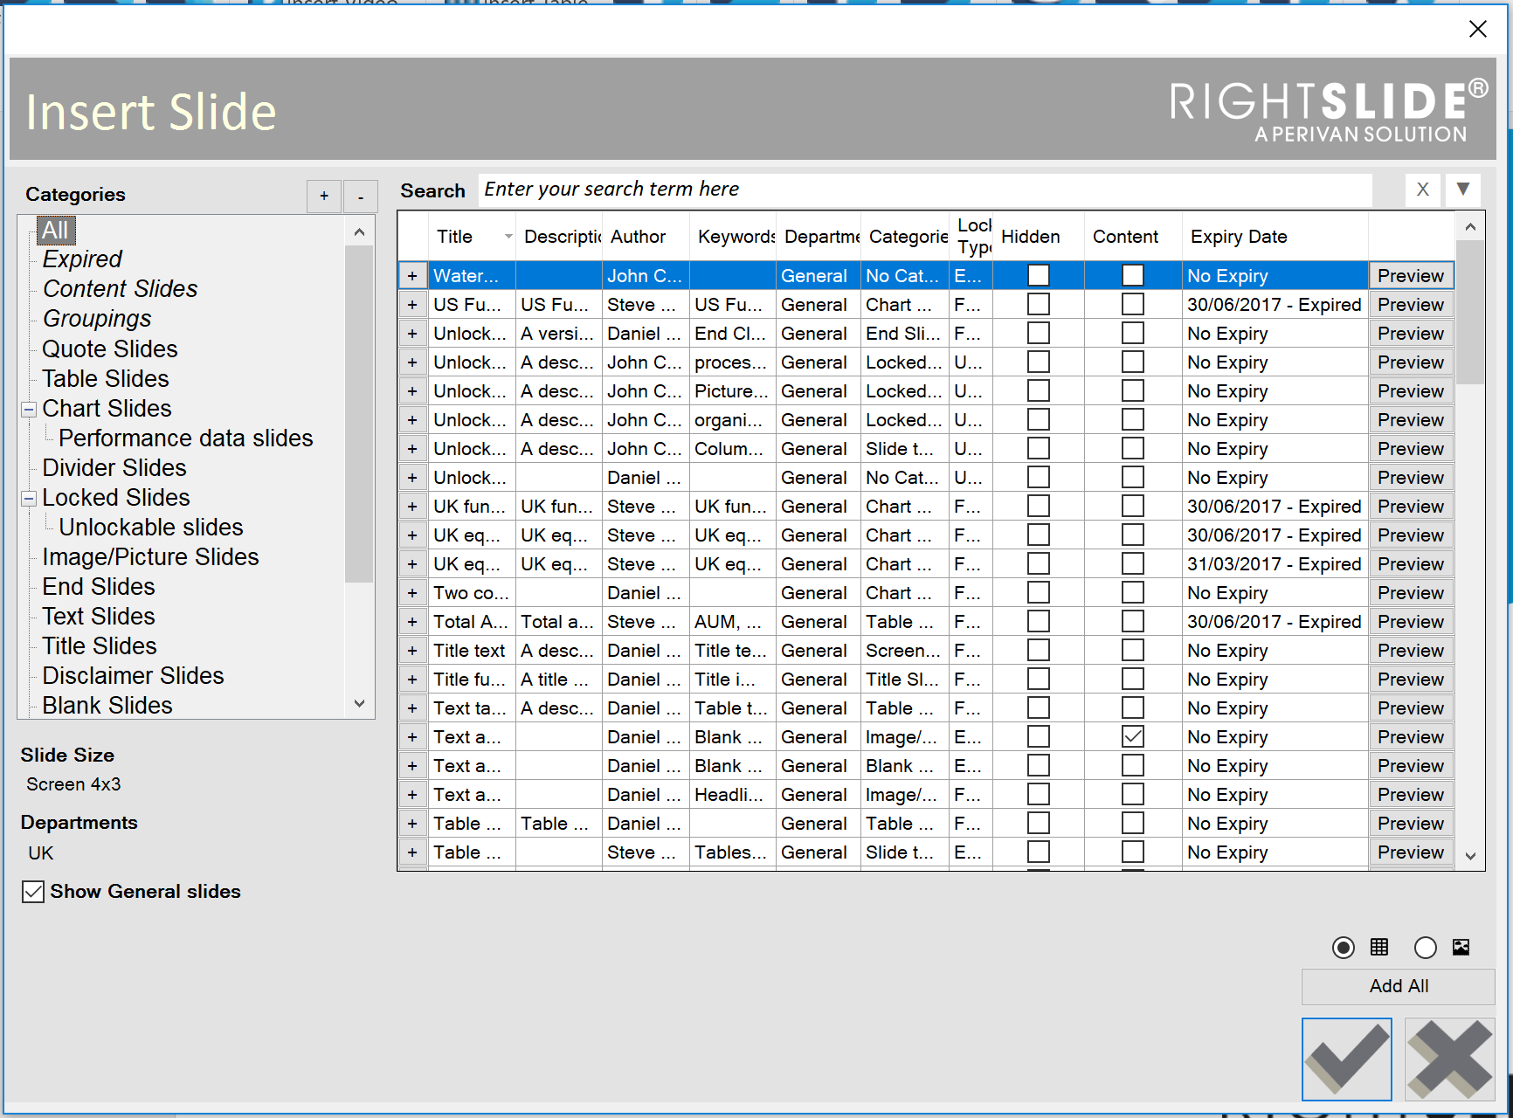Select Performance data slides subcategory

tap(186, 438)
